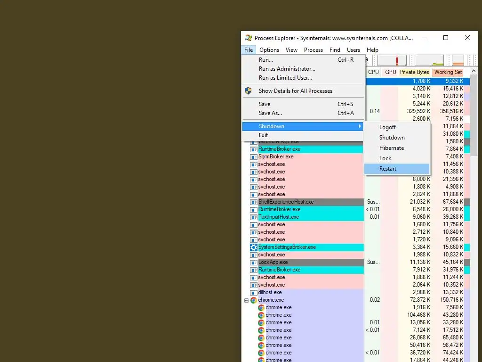Viewport: 482px width, 362px height.
Task: Click the parent chrome.exe icon
Action: pos(254,300)
